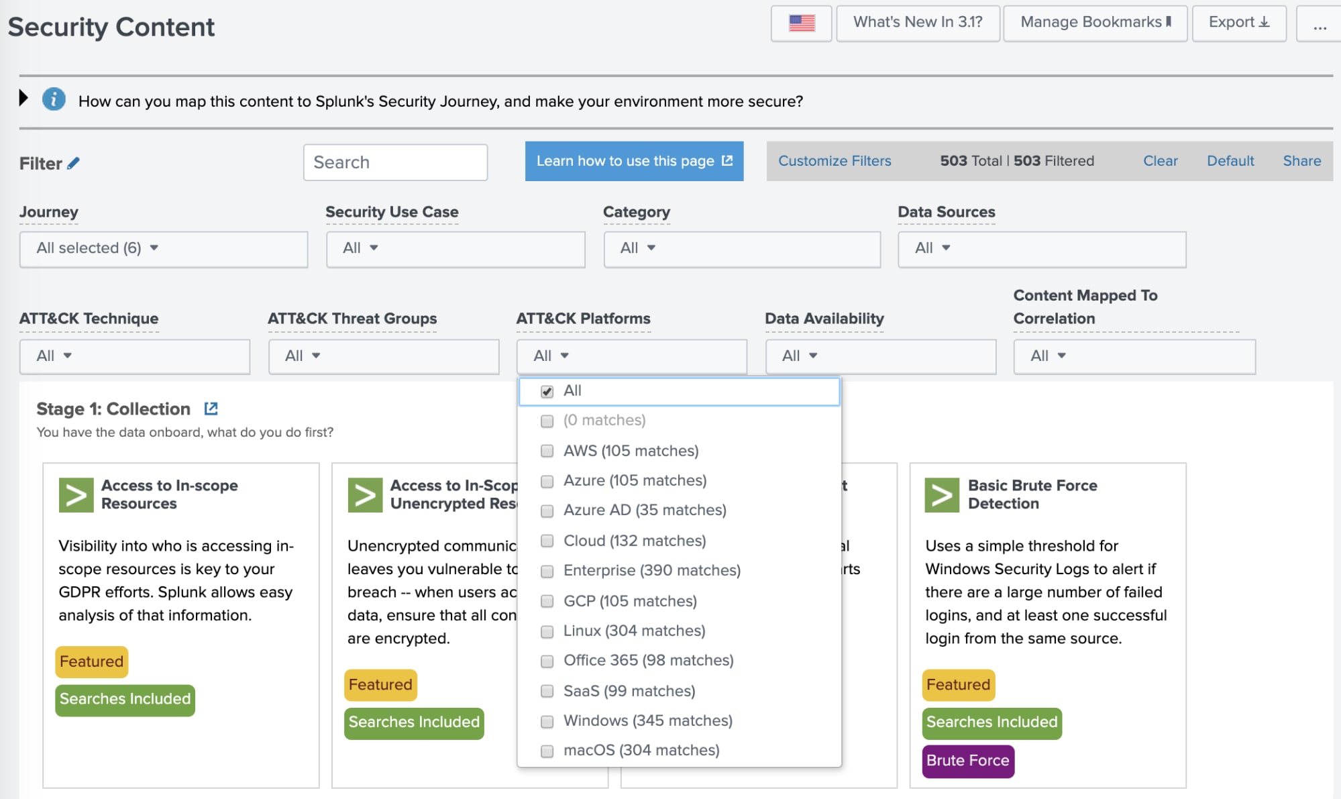Click the Security Use Case filter label
This screenshot has height=799, width=1341.
[x=392, y=212]
